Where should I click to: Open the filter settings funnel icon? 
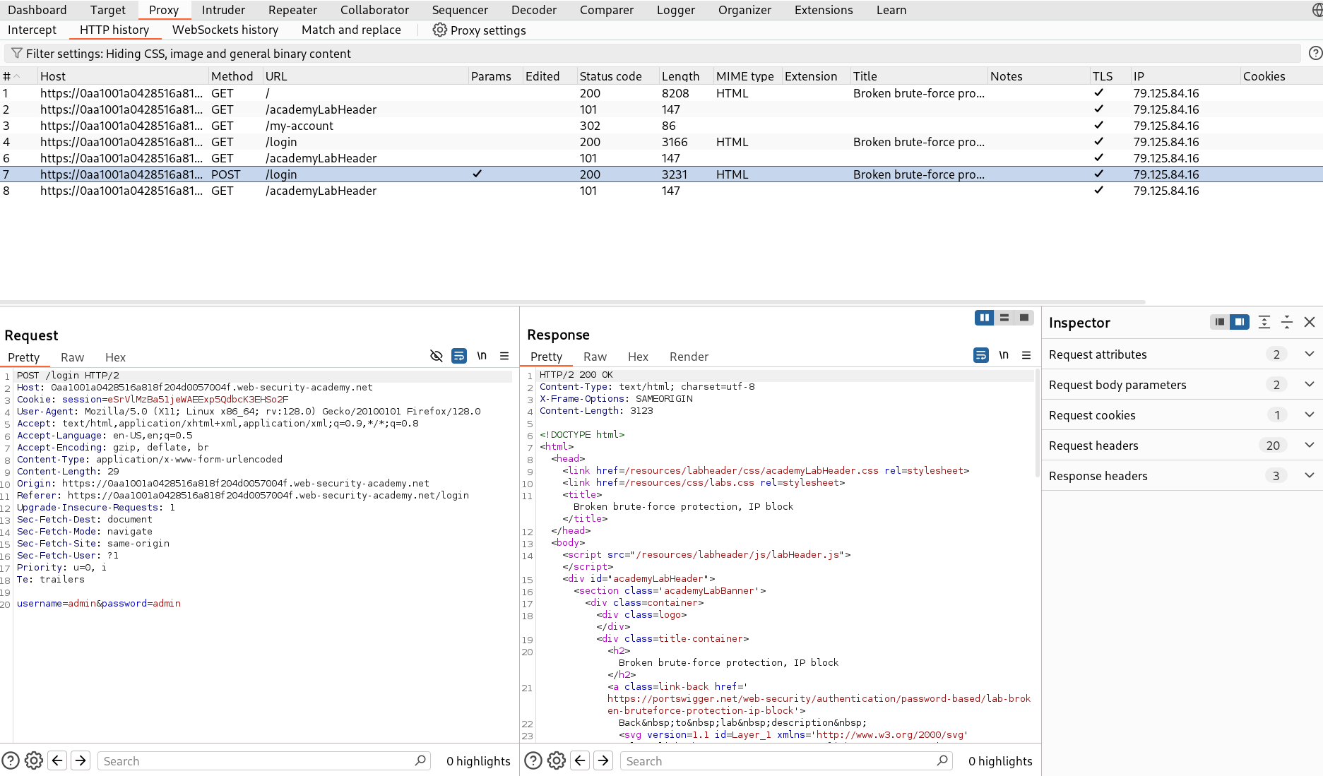point(16,53)
